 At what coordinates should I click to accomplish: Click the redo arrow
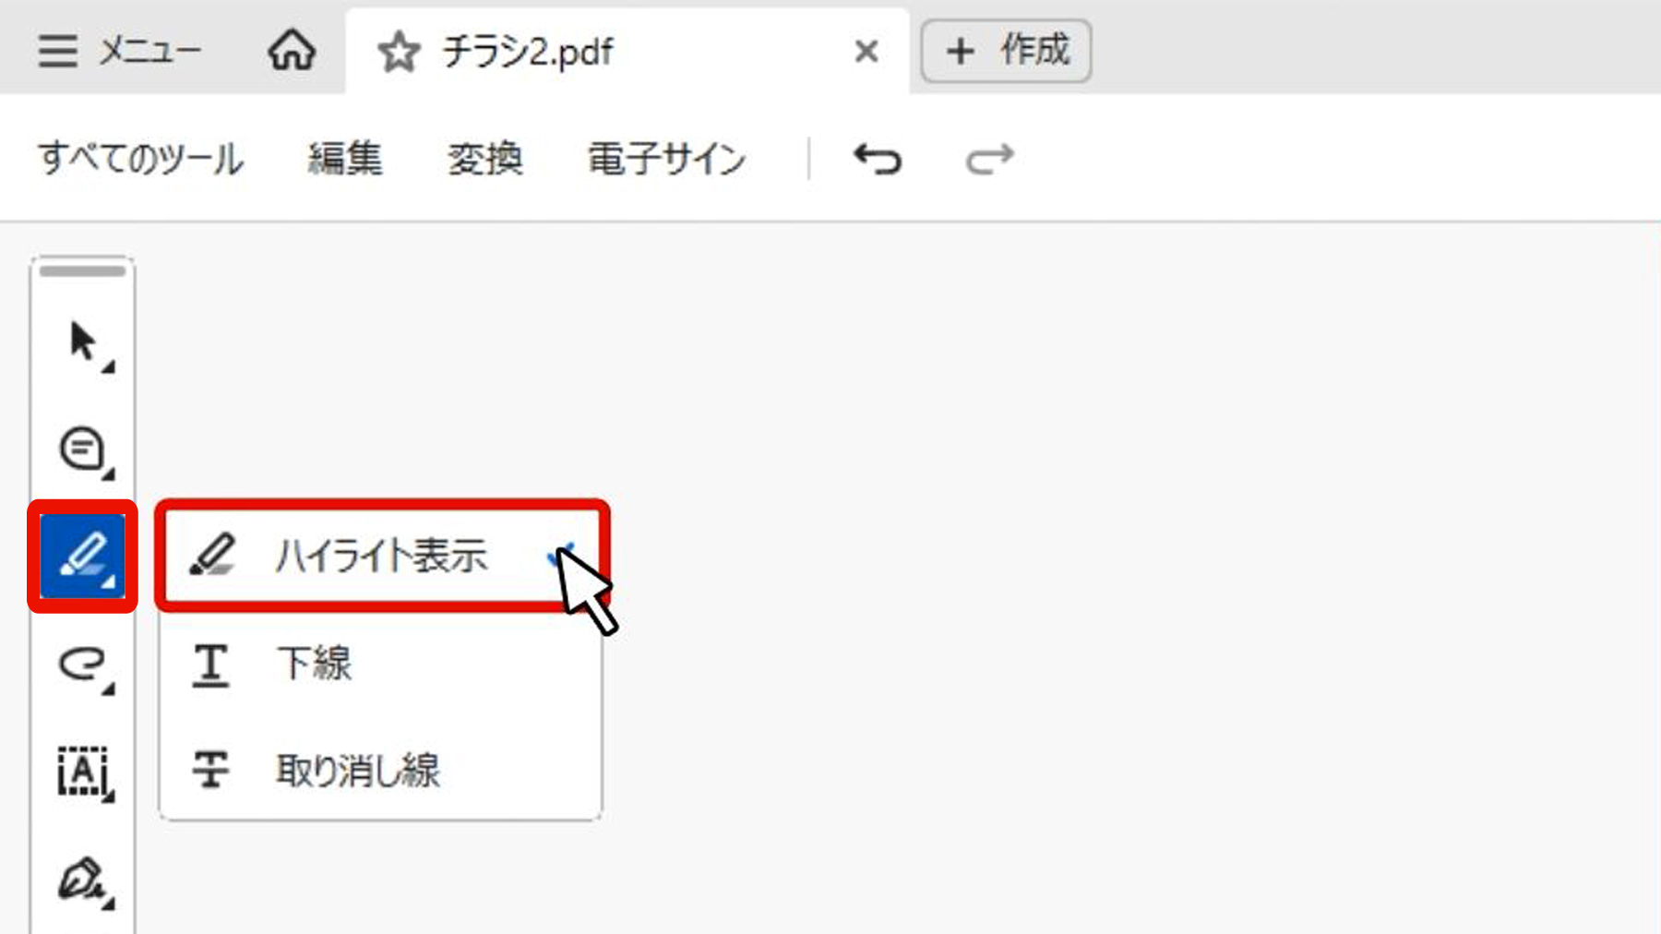pyautogui.click(x=989, y=159)
